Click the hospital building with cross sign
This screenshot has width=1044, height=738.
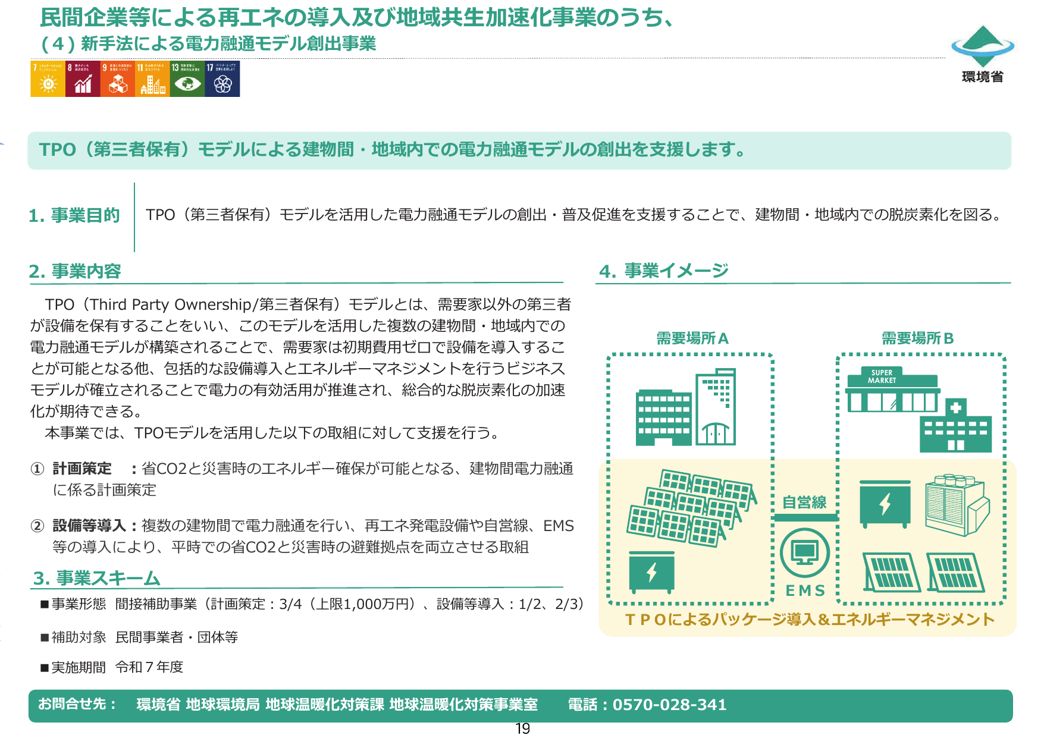pos(955,426)
